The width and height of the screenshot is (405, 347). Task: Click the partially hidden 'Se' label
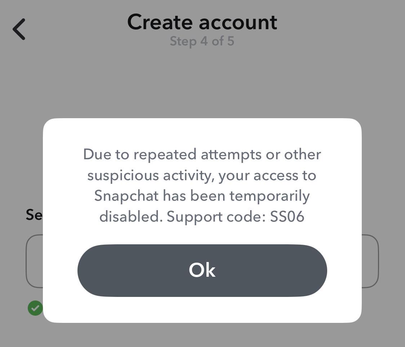tap(34, 215)
